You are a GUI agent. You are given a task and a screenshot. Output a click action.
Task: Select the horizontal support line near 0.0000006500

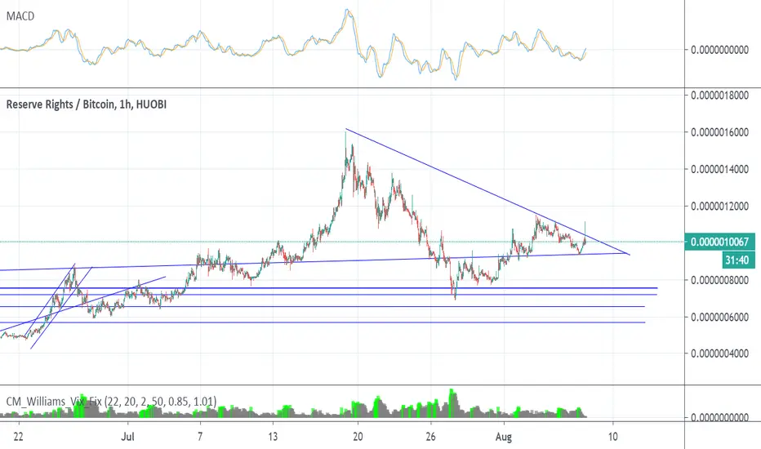tap(323, 307)
